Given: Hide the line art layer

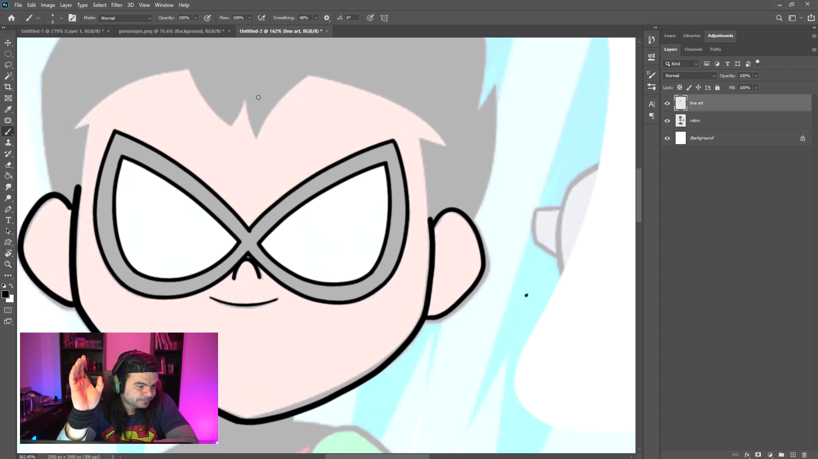Looking at the screenshot, I should pos(667,103).
